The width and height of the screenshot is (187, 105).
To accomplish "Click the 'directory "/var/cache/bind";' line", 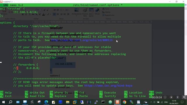I will click(36, 26).
